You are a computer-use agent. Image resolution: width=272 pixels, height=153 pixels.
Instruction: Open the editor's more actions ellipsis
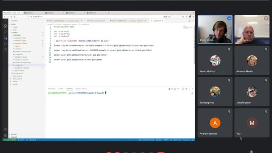[x=193, y=21]
